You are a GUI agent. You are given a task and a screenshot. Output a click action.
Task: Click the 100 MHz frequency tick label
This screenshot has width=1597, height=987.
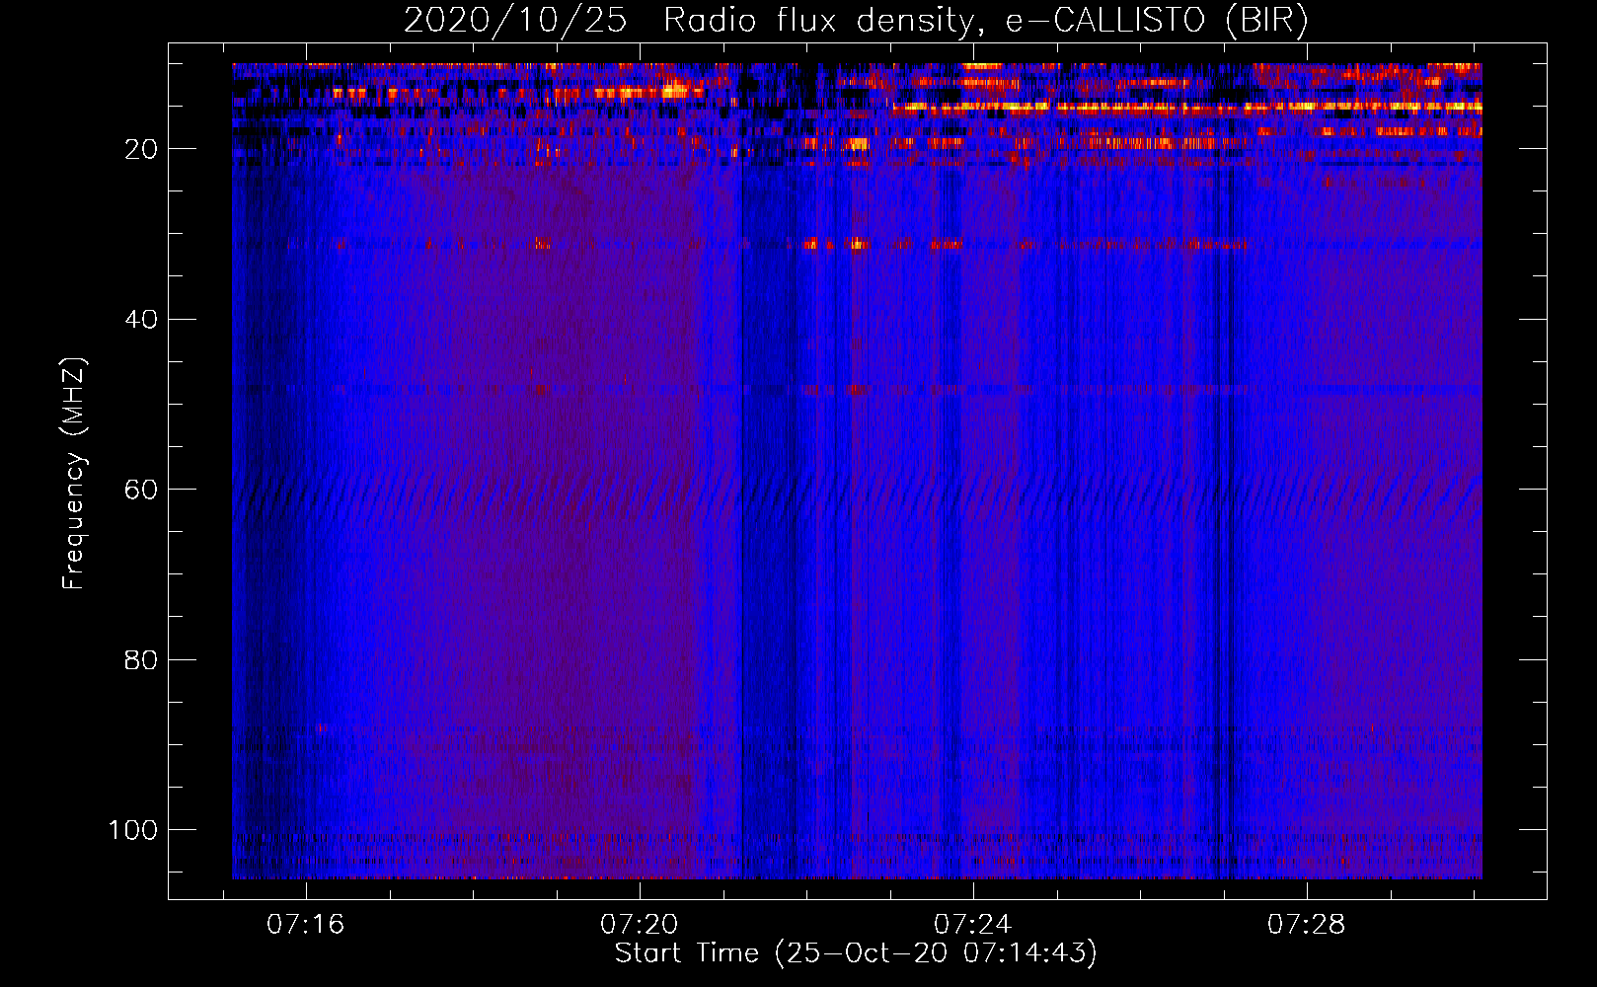(x=133, y=830)
